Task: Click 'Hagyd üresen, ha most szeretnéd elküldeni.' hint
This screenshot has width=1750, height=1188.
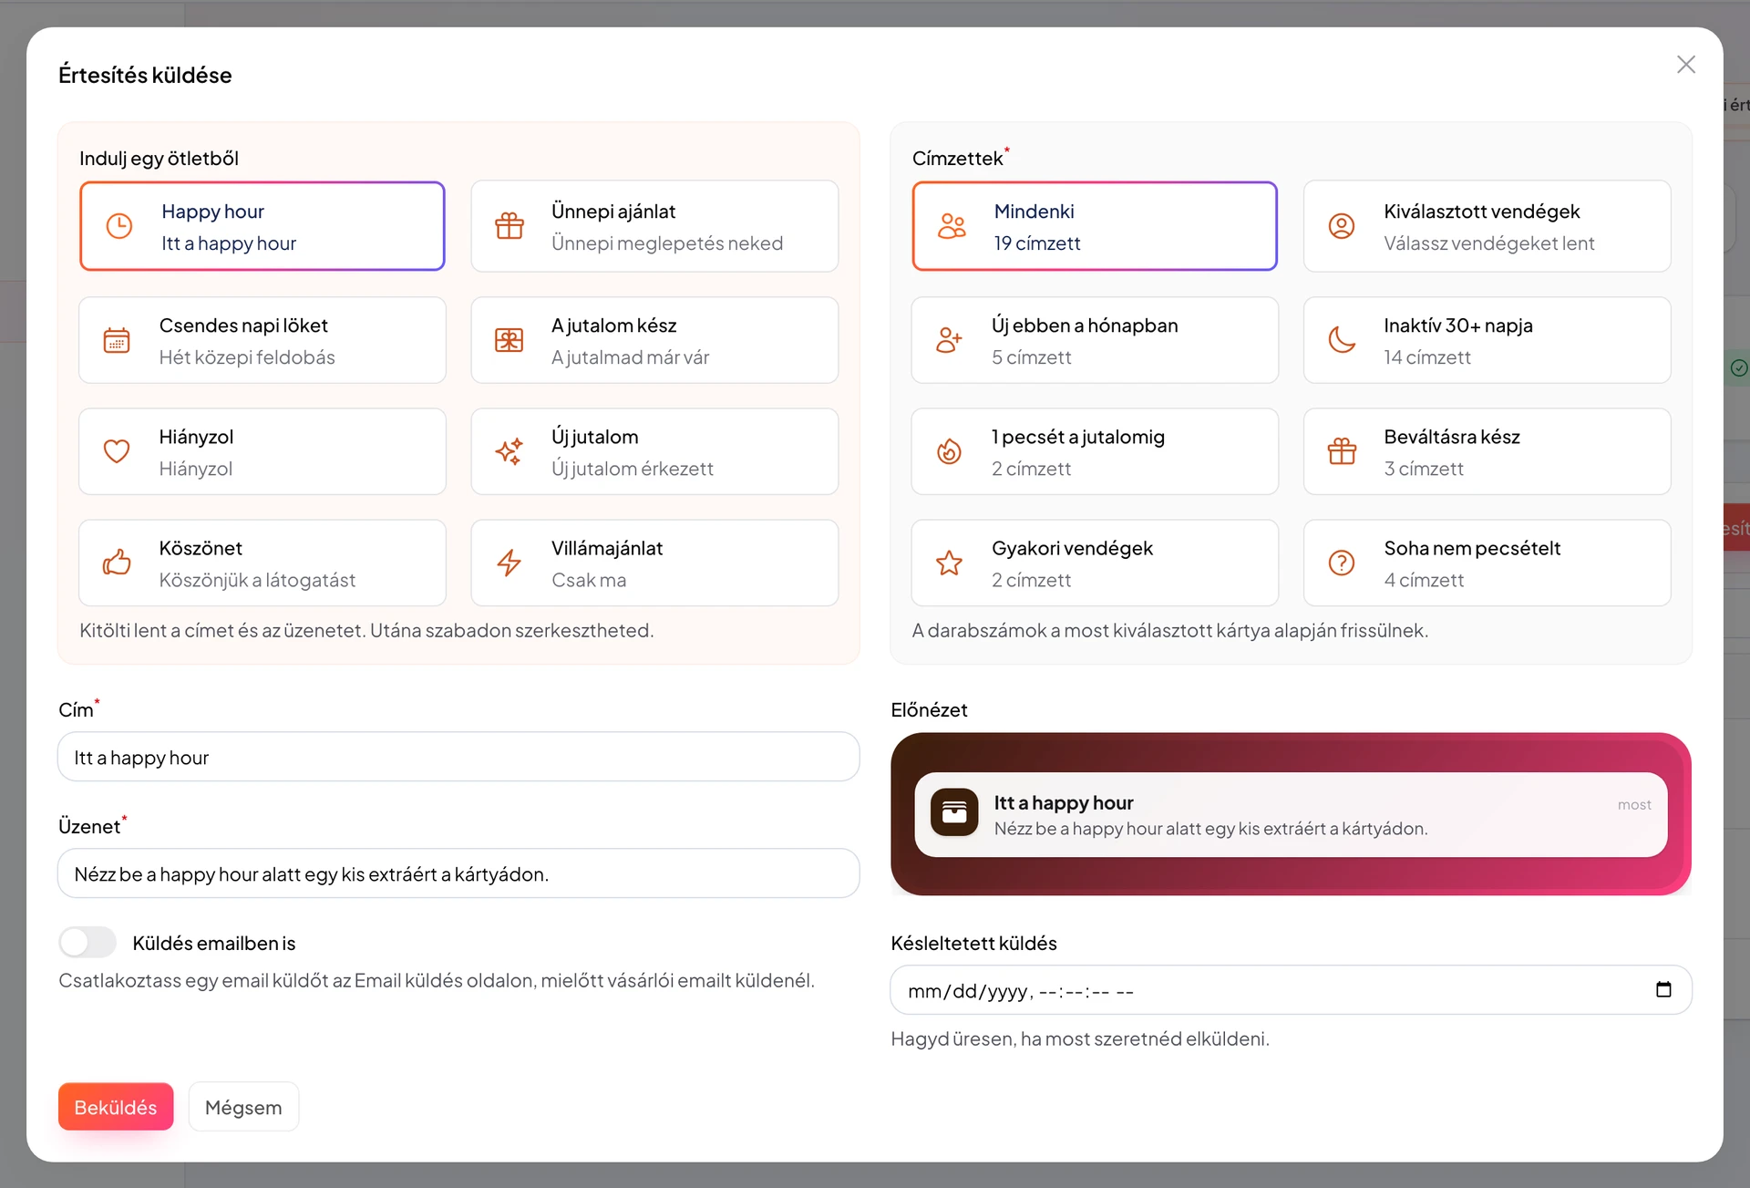Action: click(1080, 1038)
